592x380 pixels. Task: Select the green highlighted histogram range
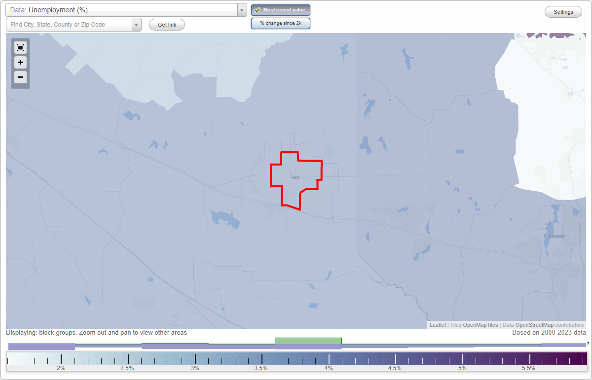308,341
